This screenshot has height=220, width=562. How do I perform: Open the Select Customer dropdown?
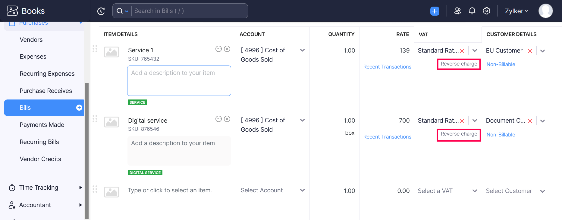(542, 191)
